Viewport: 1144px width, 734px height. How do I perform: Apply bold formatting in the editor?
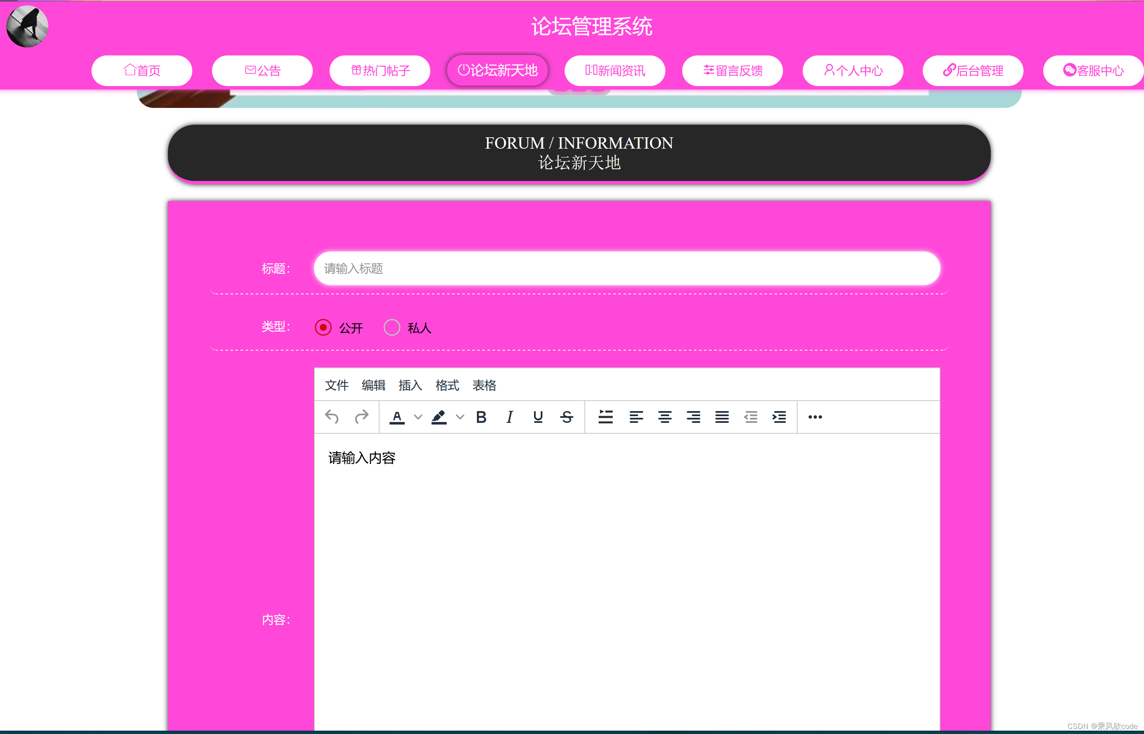[481, 417]
